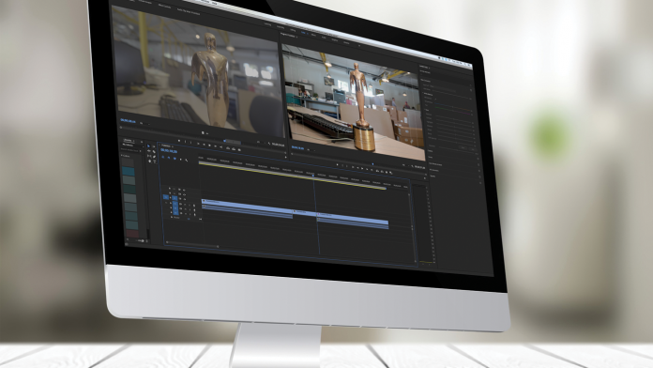The image size is (653, 368).
Task: Go to In point in Program monitor
Action: (353, 167)
